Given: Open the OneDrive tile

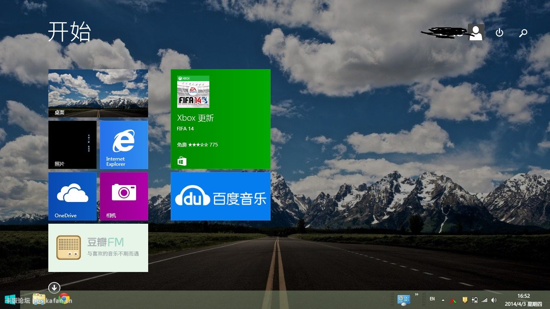Looking at the screenshot, I should click(x=72, y=196).
